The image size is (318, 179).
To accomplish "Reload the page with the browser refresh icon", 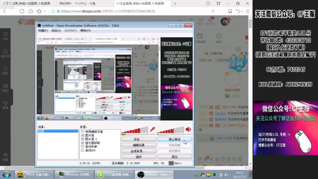I will tap(22, 11).
